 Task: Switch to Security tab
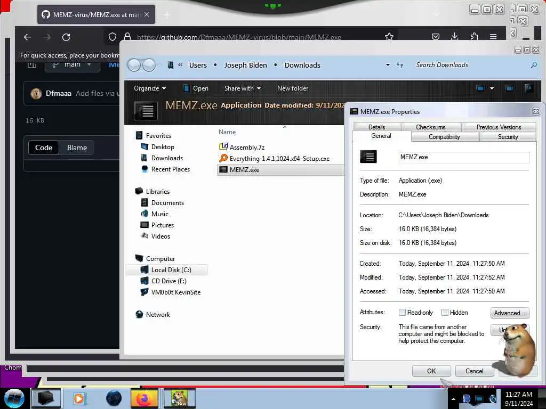[x=508, y=137]
